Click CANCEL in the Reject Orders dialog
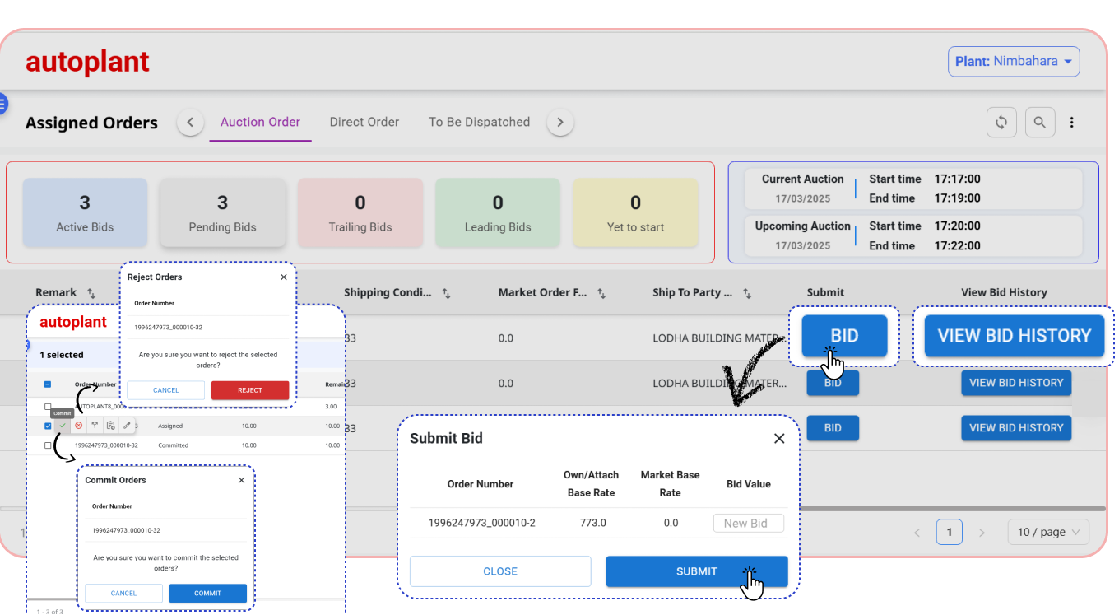 click(x=165, y=390)
